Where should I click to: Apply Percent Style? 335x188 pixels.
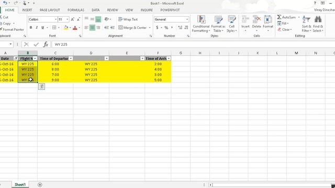166,28
